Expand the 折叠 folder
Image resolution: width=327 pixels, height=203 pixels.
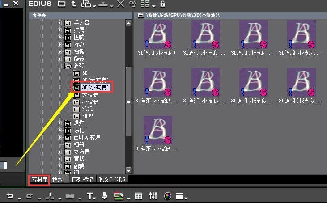click(59, 44)
